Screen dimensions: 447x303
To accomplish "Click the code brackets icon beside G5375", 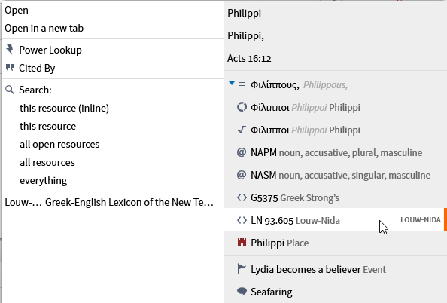I will click(x=242, y=197).
